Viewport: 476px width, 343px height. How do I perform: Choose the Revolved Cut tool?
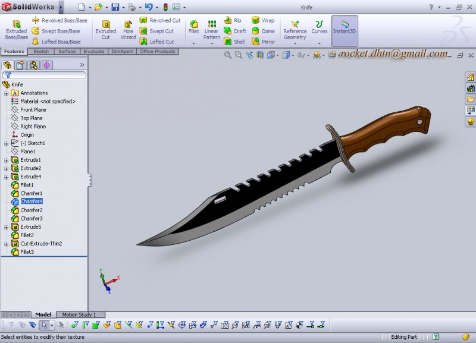[160, 20]
